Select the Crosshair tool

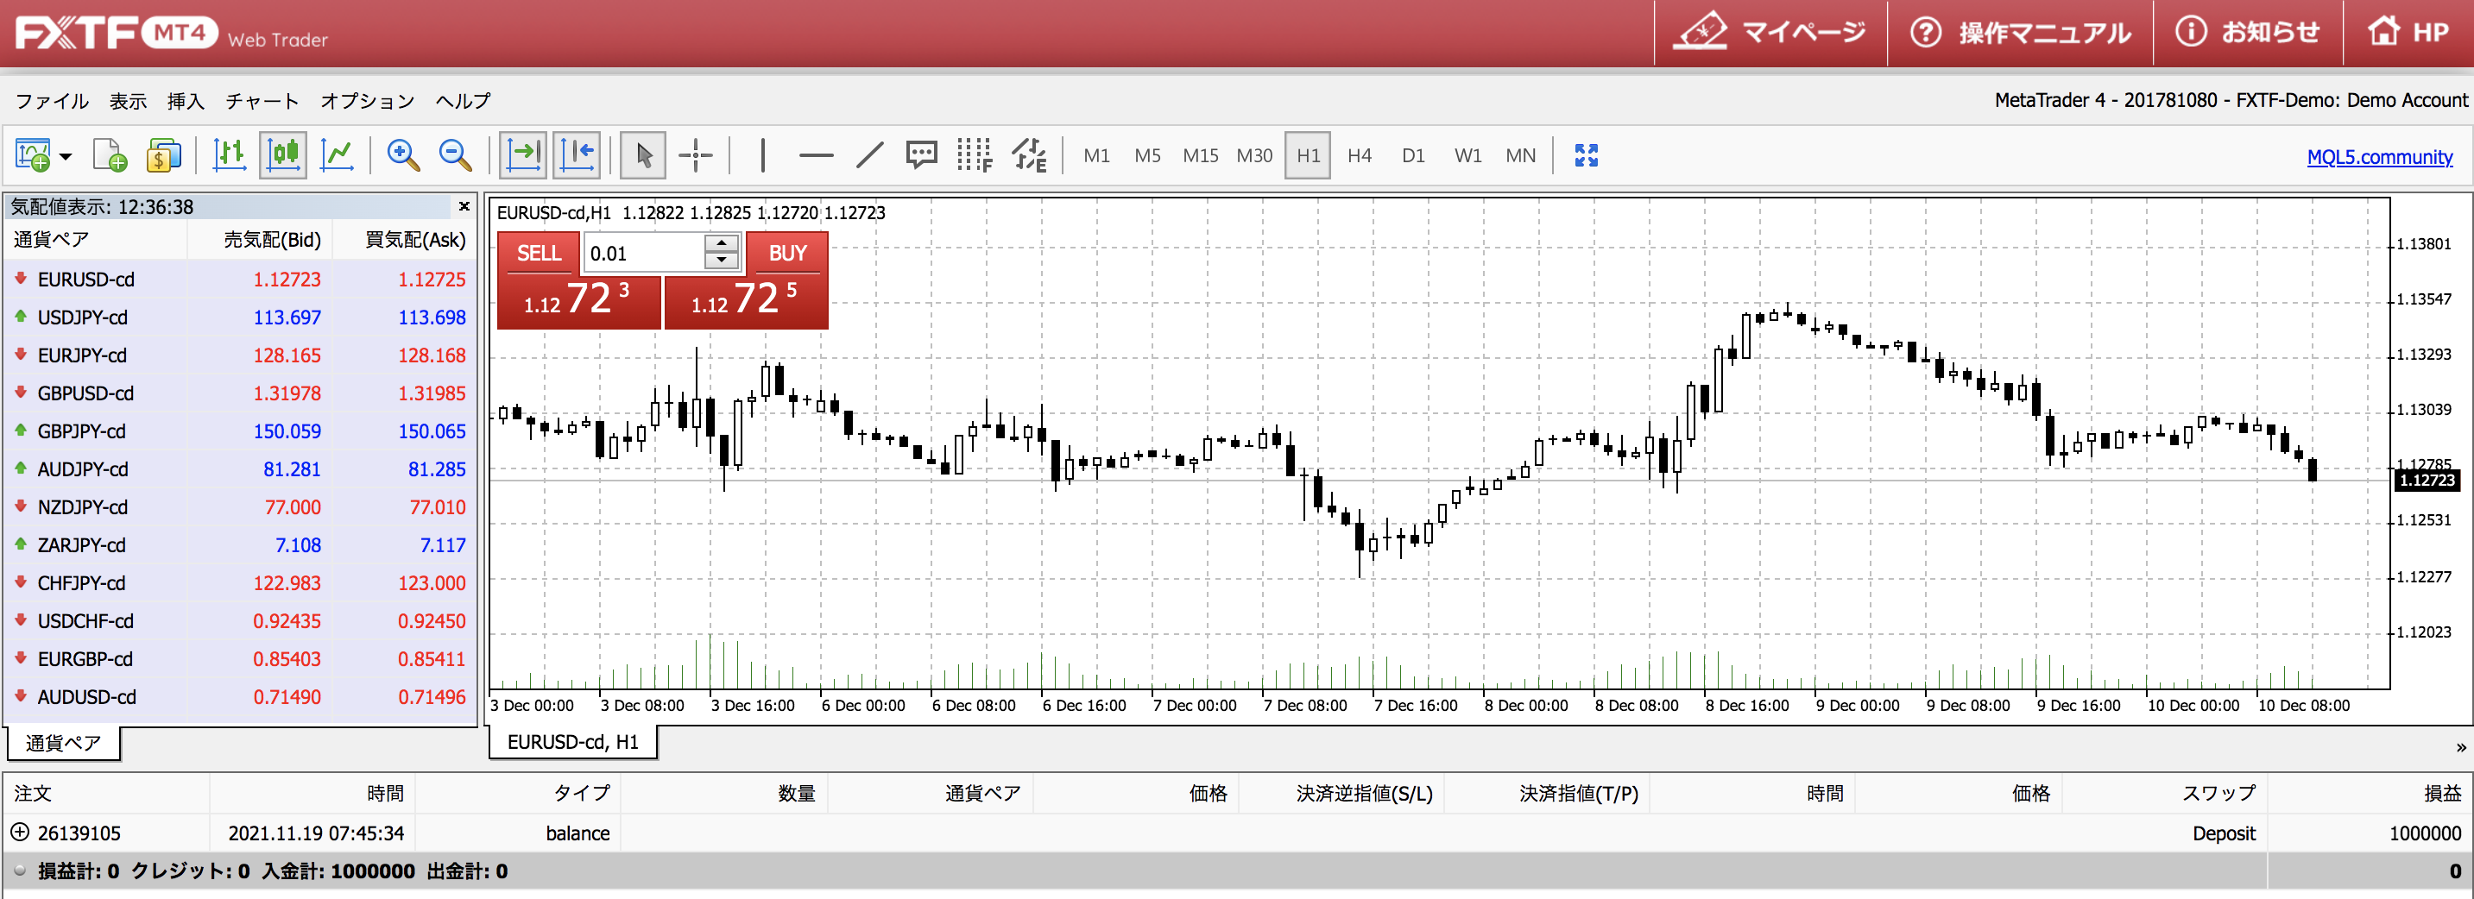point(697,154)
